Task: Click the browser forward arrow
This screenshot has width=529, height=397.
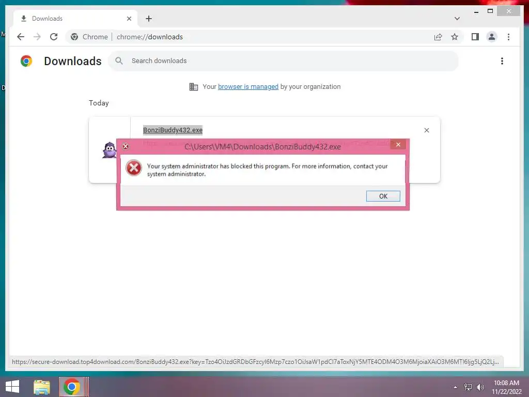Action: pos(37,37)
